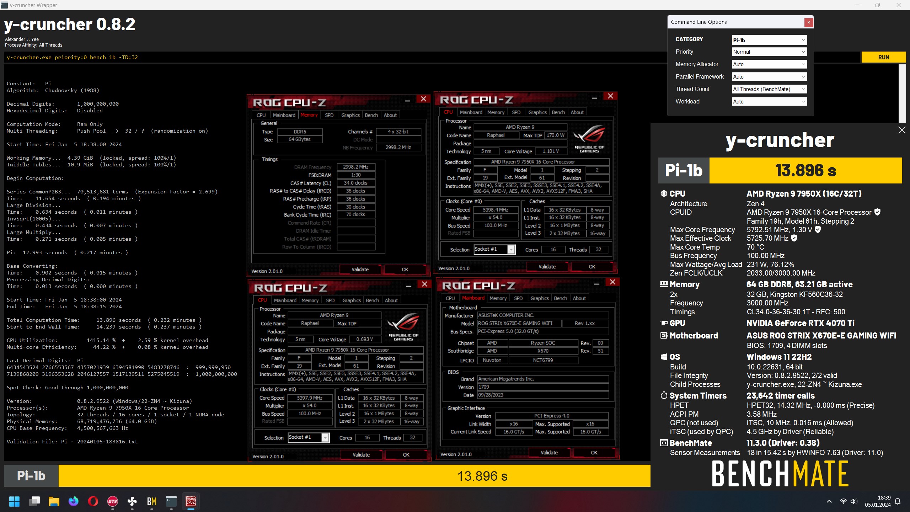Click OK in the Mainboard CPU-Z window
Viewport: 910px width, 512px height.
[x=594, y=453]
